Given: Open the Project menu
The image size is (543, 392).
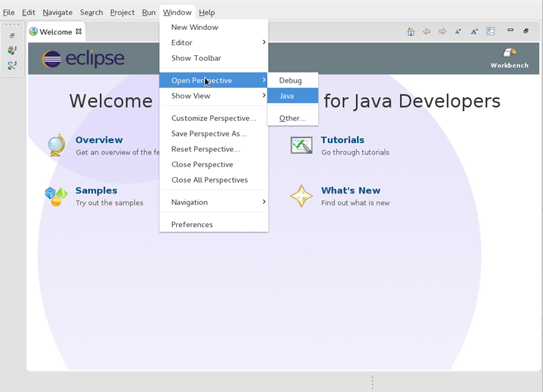Looking at the screenshot, I should [122, 13].
